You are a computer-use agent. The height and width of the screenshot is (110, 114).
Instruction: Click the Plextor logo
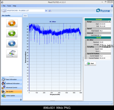(x=103, y=10)
